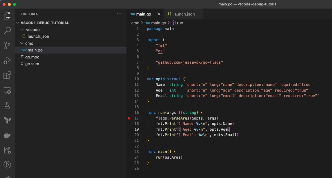The width and height of the screenshot is (332, 178).
Task: Toggle a breakpoint on line 24 gutter
Action: tap(129, 157)
